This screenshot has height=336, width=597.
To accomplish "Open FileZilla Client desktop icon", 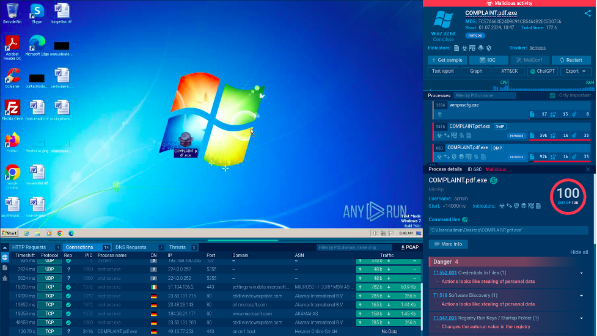I will coord(12,111).
